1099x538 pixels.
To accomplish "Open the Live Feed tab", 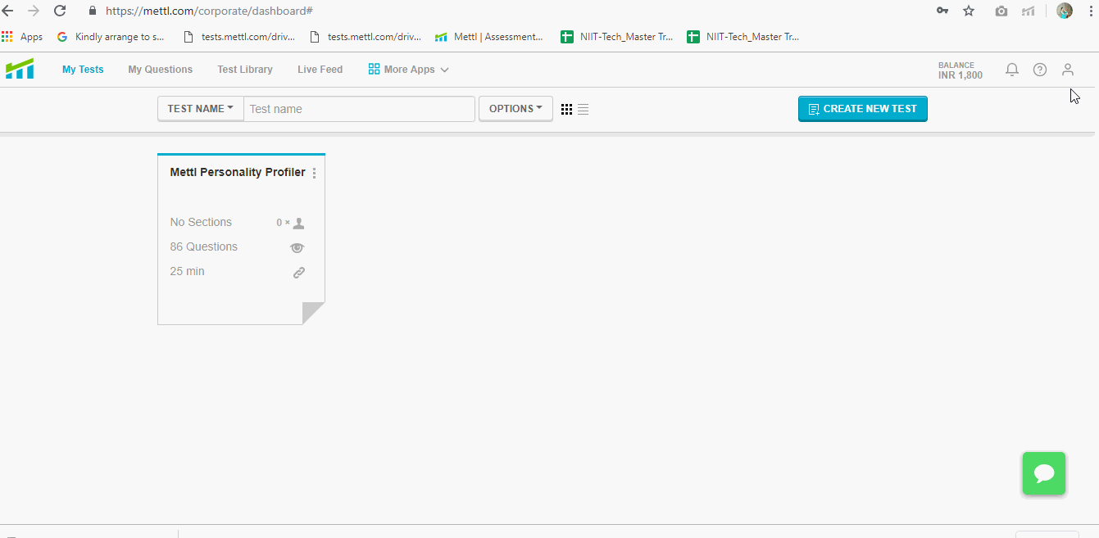I will click(x=320, y=70).
